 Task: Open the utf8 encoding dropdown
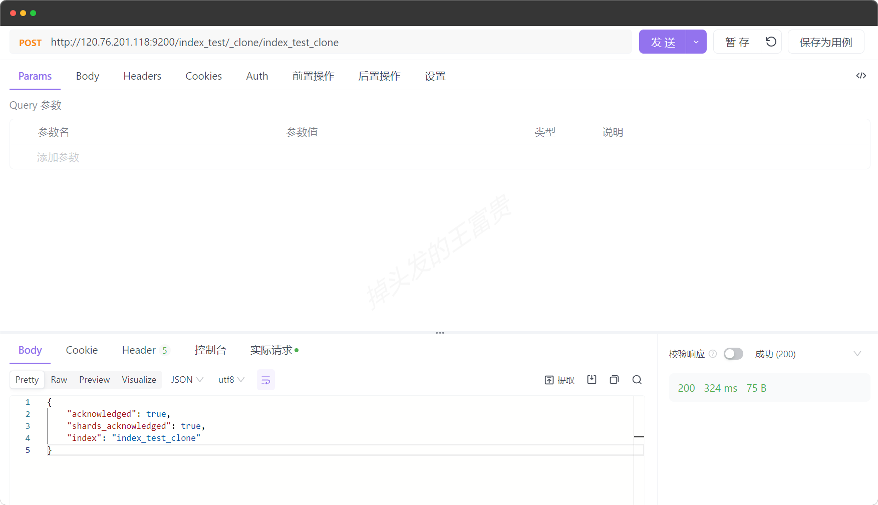coord(231,380)
